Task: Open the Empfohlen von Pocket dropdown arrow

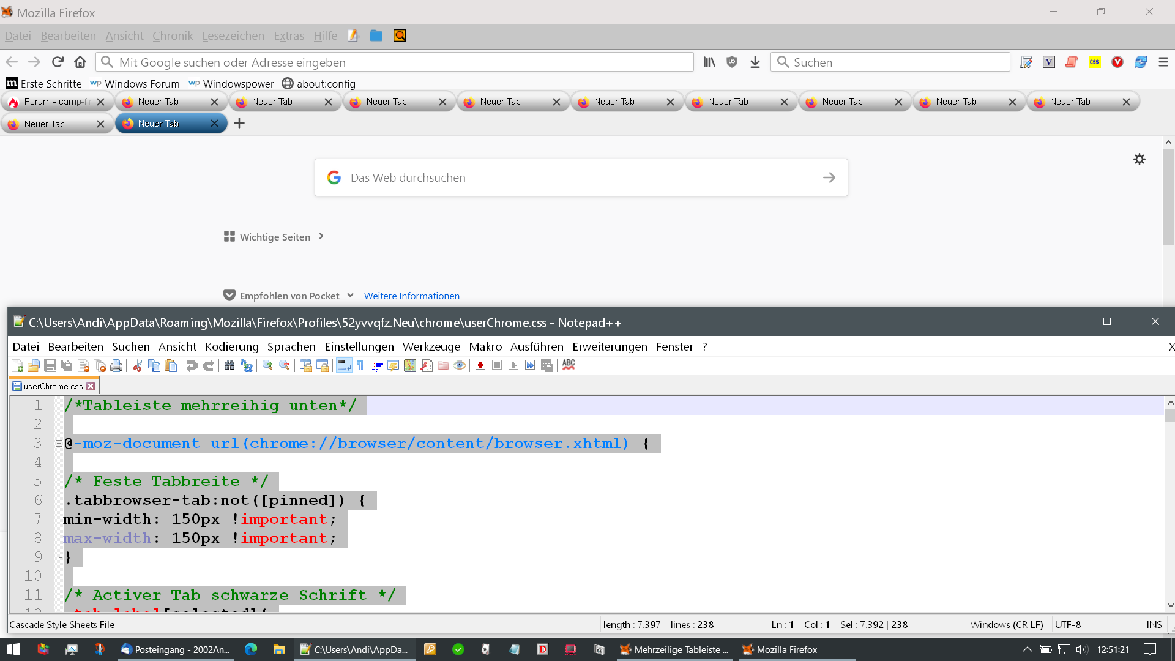Action: [350, 295]
